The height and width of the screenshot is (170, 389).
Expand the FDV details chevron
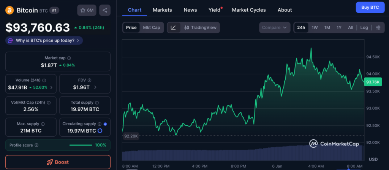95,87
